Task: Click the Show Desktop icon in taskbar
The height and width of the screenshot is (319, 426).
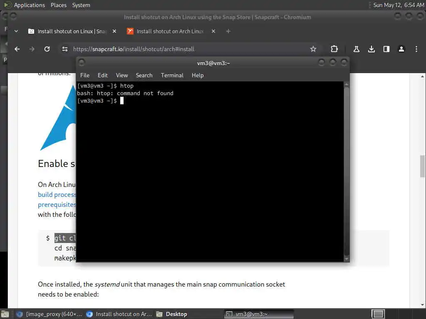Action: (x=5, y=314)
